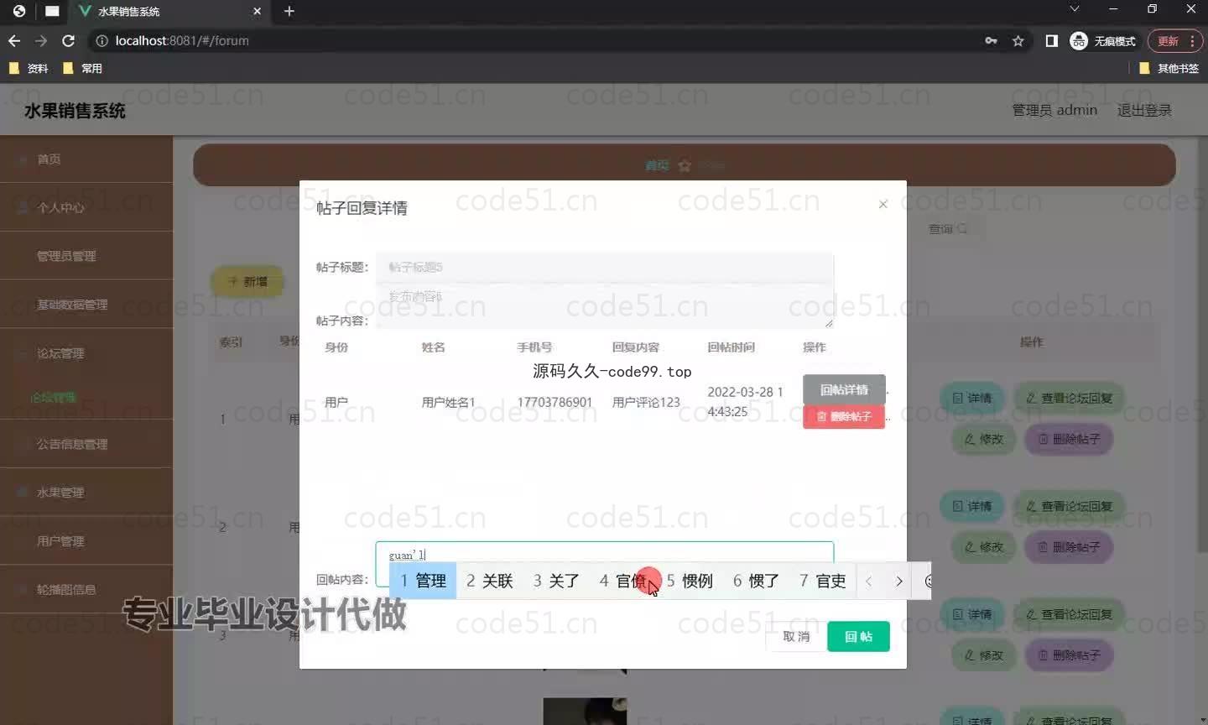Click 帖子内容 textarea
This screenshot has width=1208, height=725.
[x=604, y=306]
